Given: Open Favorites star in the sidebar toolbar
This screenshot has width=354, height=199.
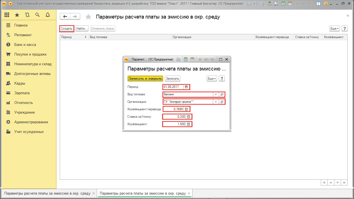Looking at the screenshot, I should tap(17, 15).
